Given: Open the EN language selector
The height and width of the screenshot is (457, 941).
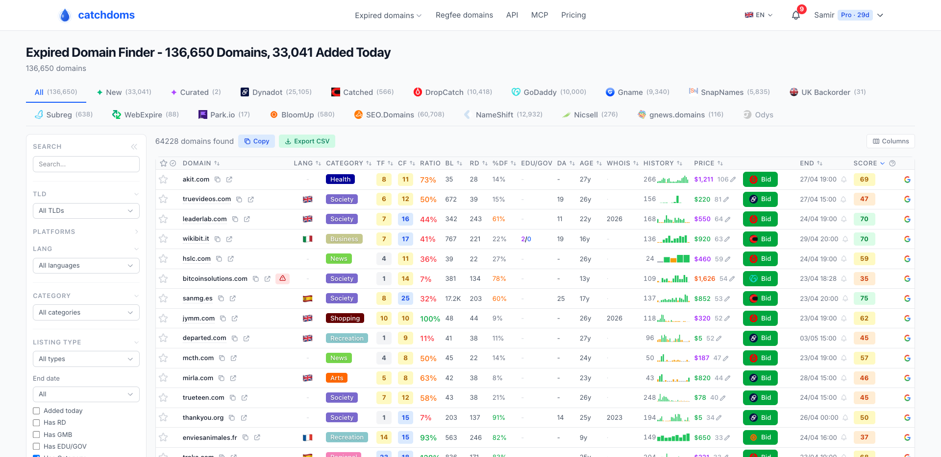Looking at the screenshot, I should (759, 15).
